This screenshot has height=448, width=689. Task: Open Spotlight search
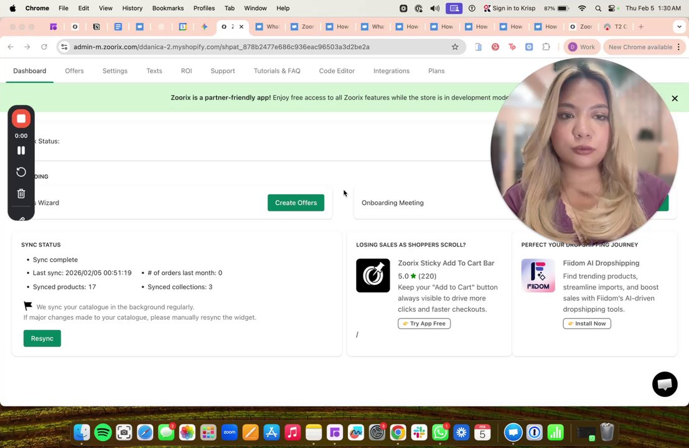click(x=598, y=8)
